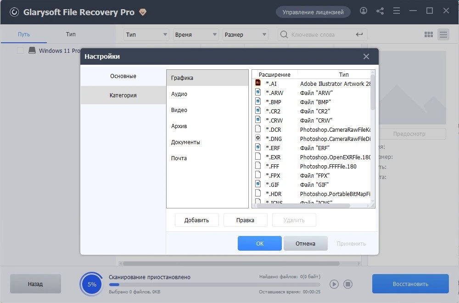Viewport: 459px width, 303px height.
Task: Stop scanning with the stop button
Action: coord(348,284)
